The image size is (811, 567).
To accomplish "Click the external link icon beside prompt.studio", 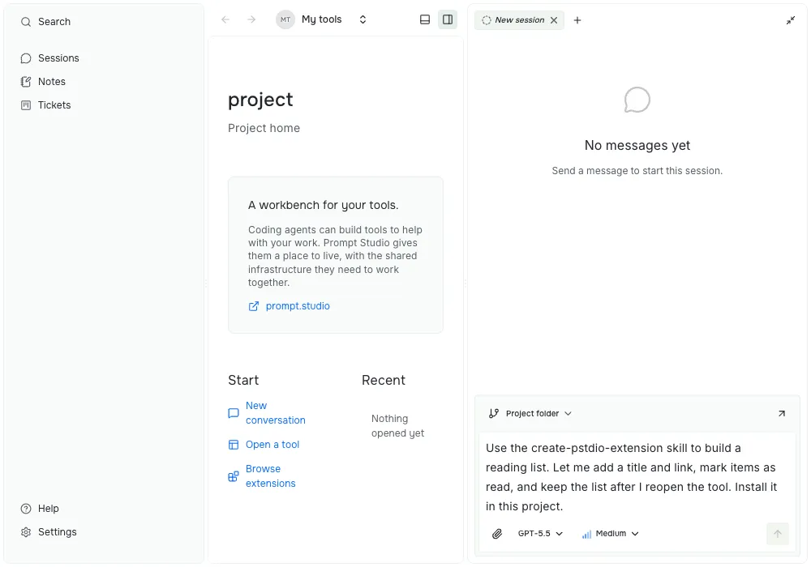I will 253,306.
